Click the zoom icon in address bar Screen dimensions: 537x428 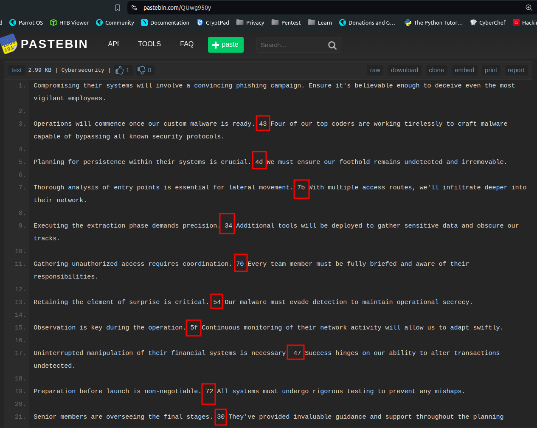point(529,8)
